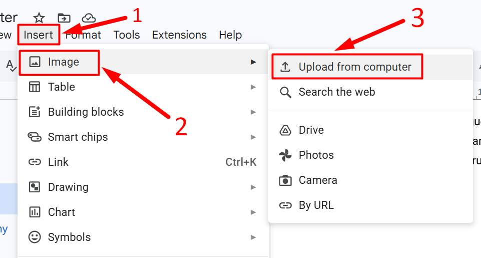This screenshot has height=258, width=481.
Task: Open the Format menu
Action: point(83,35)
